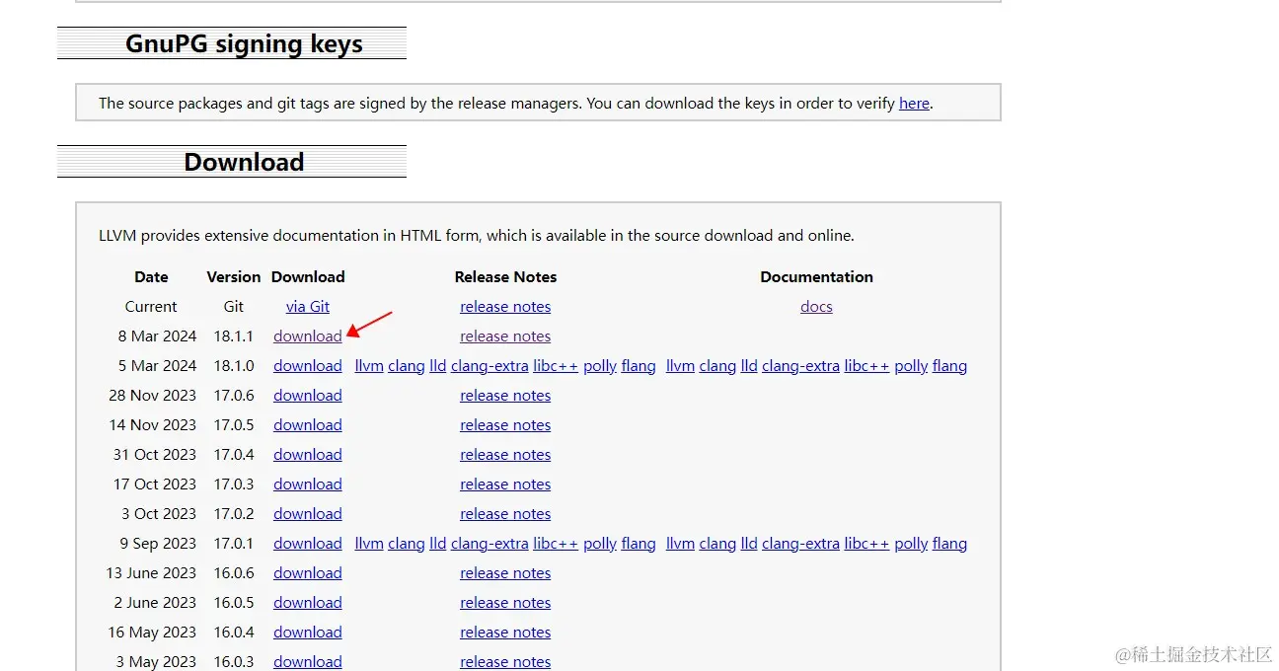Open 18.1.0 lld documentation link
Viewport: 1279px width, 671px height.
pyautogui.click(x=749, y=366)
